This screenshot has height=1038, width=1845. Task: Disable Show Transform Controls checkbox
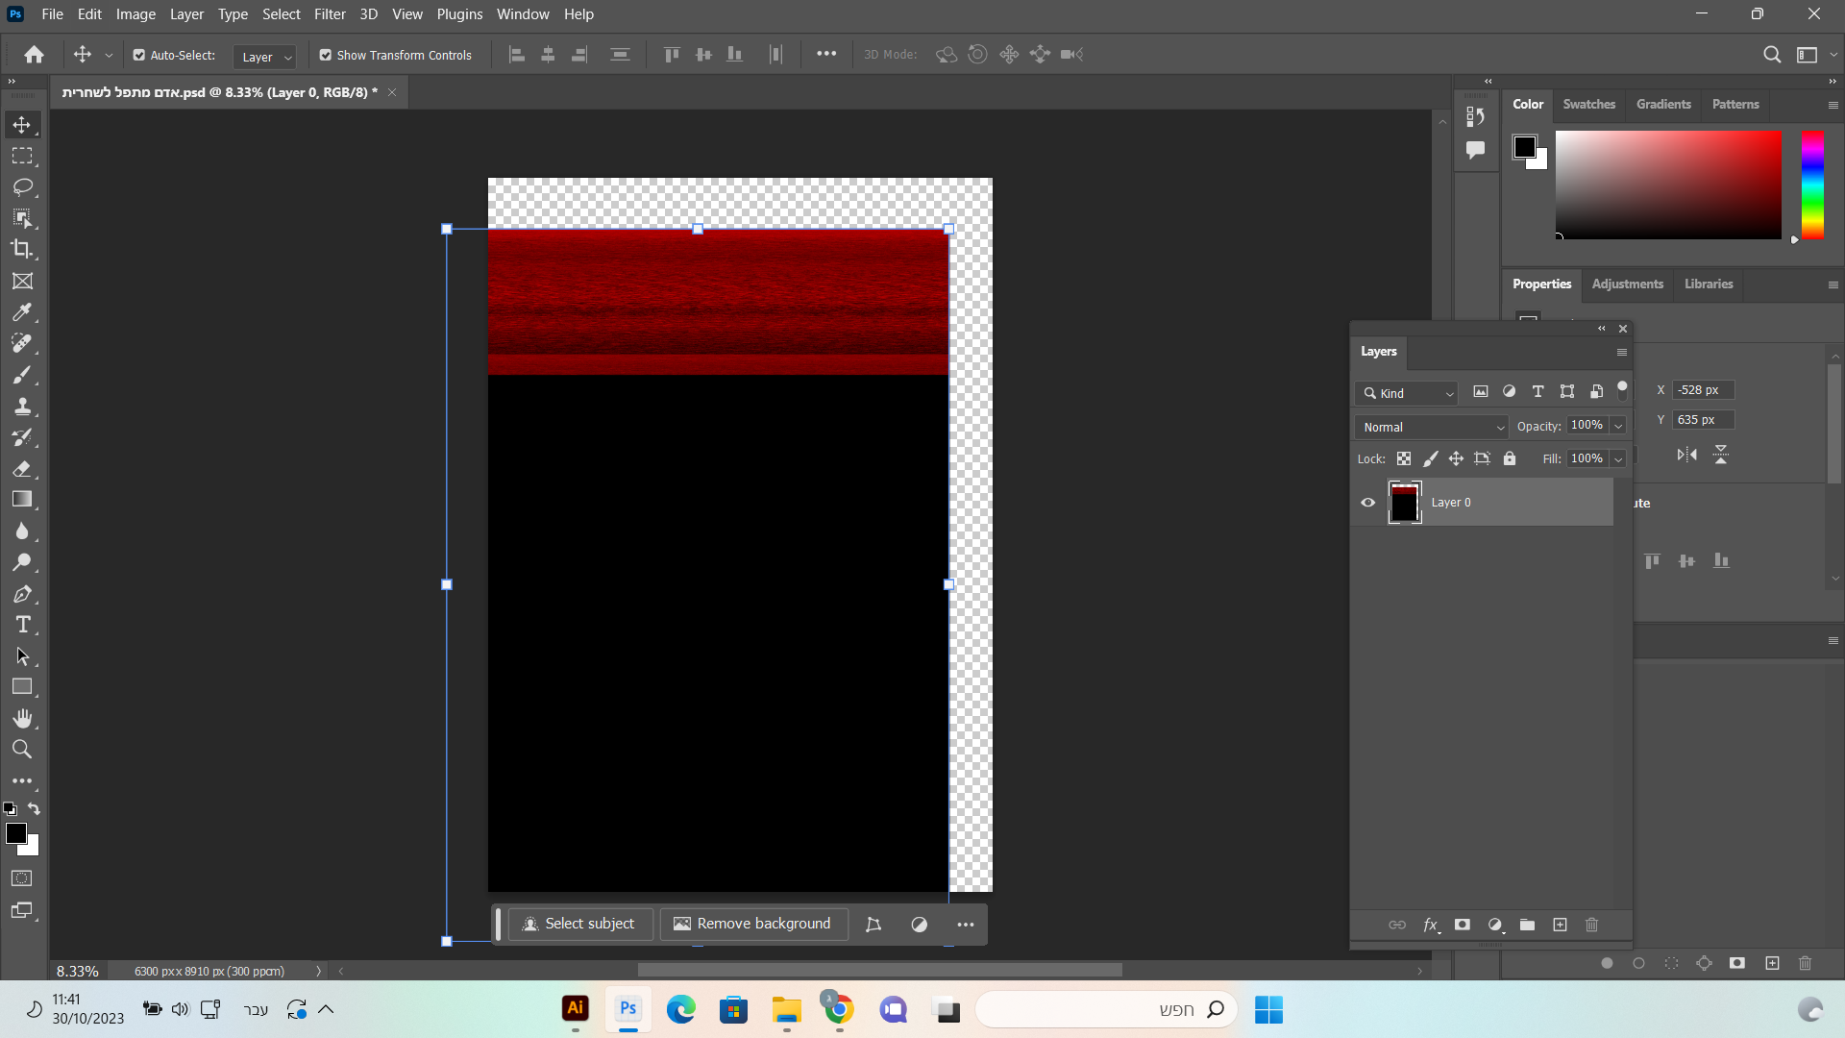pos(326,55)
